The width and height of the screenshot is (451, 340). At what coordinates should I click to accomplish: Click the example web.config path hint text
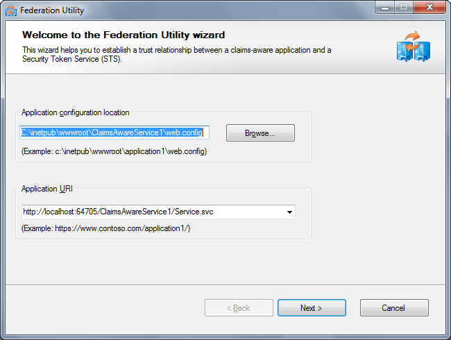point(114,151)
